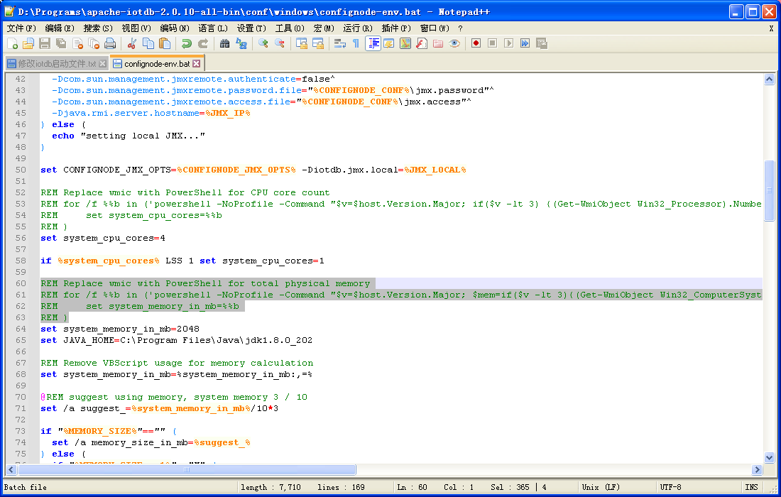The image size is (781, 497).
Task: Open the Function List panel icon
Action: pyautogui.click(x=422, y=44)
